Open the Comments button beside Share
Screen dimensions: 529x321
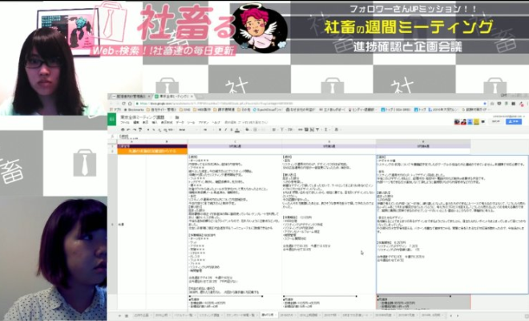pos(495,122)
